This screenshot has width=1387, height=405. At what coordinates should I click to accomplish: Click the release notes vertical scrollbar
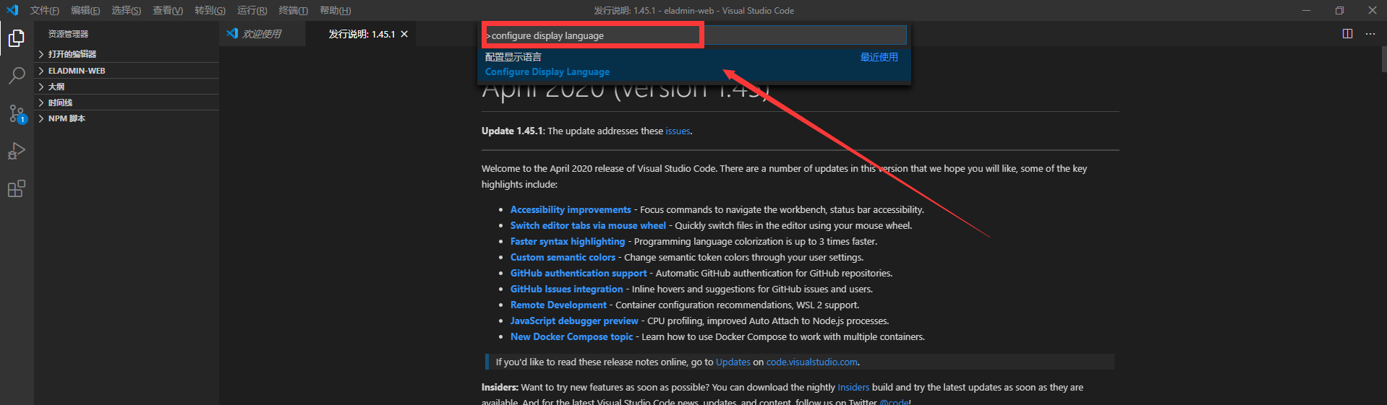(1383, 59)
